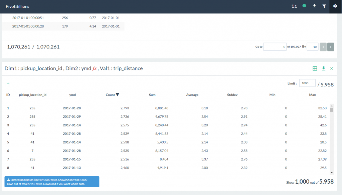Image resolution: width=342 pixels, height=195 pixels.
Task: Click the exceeds maximum limit warning banner
Action: tap(52, 182)
